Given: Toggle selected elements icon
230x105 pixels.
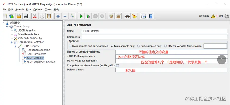Looking at the screenshot, I should pyautogui.click(x=72, y=16).
